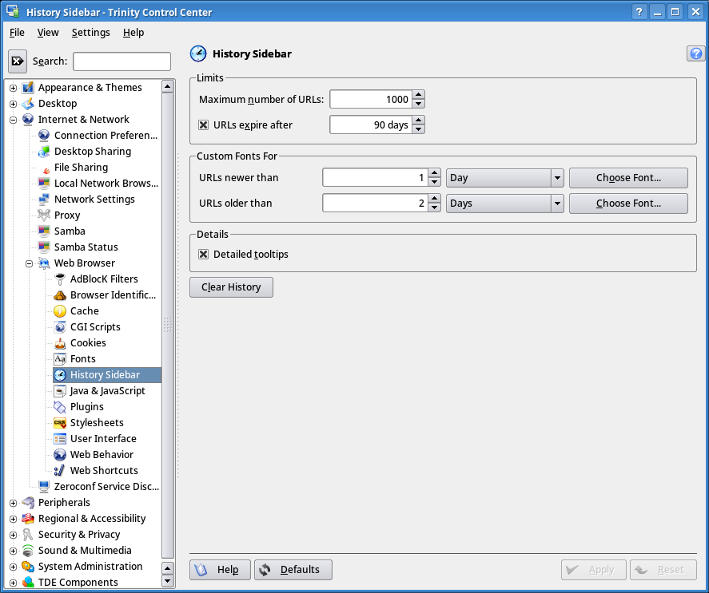Open the Web Shortcuts icon
The height and width of the screenshot is (593, 709).
point(60,471)
